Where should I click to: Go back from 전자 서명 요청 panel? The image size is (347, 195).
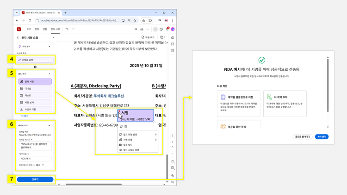18,38
